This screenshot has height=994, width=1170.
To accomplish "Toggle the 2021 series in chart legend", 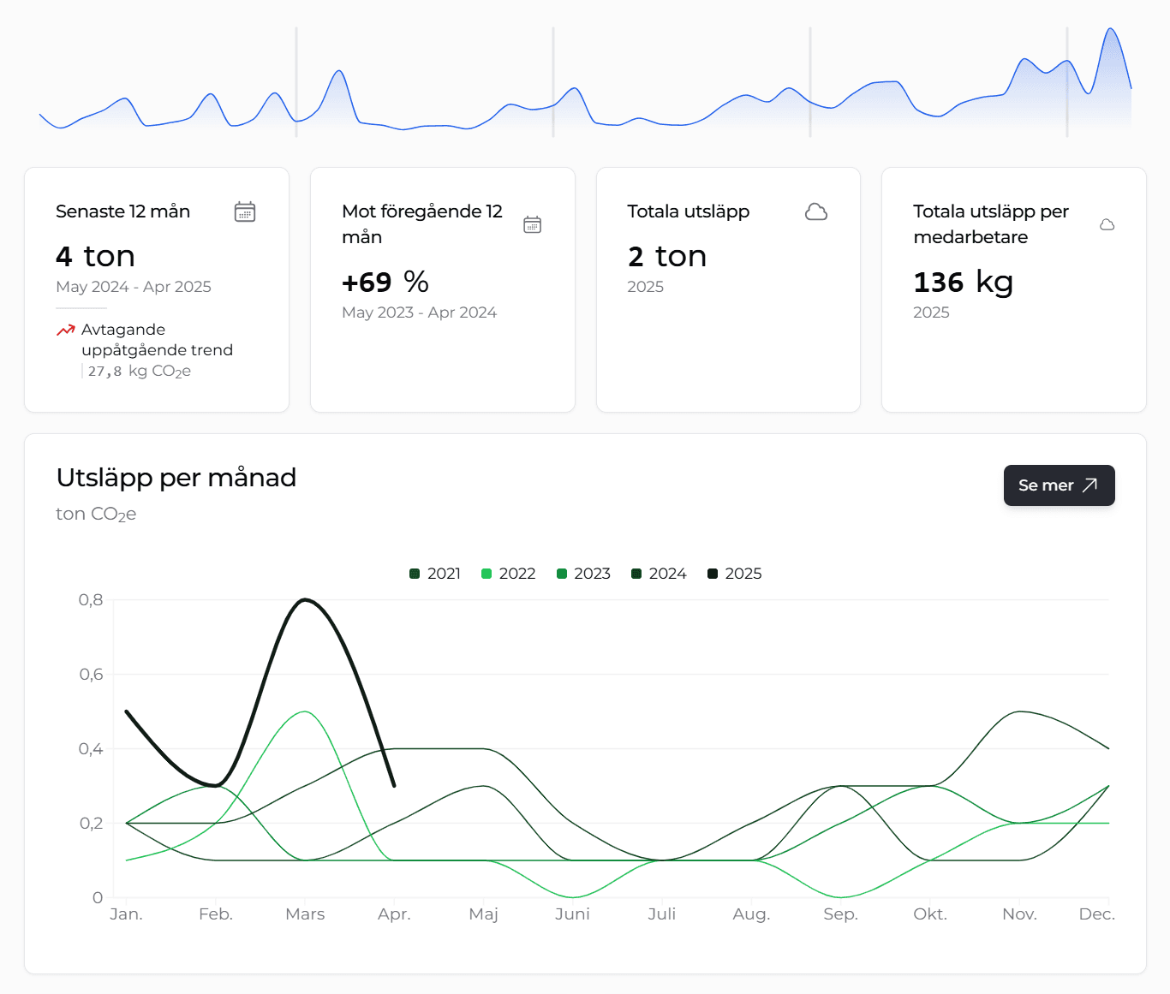I will pos(435,574).
